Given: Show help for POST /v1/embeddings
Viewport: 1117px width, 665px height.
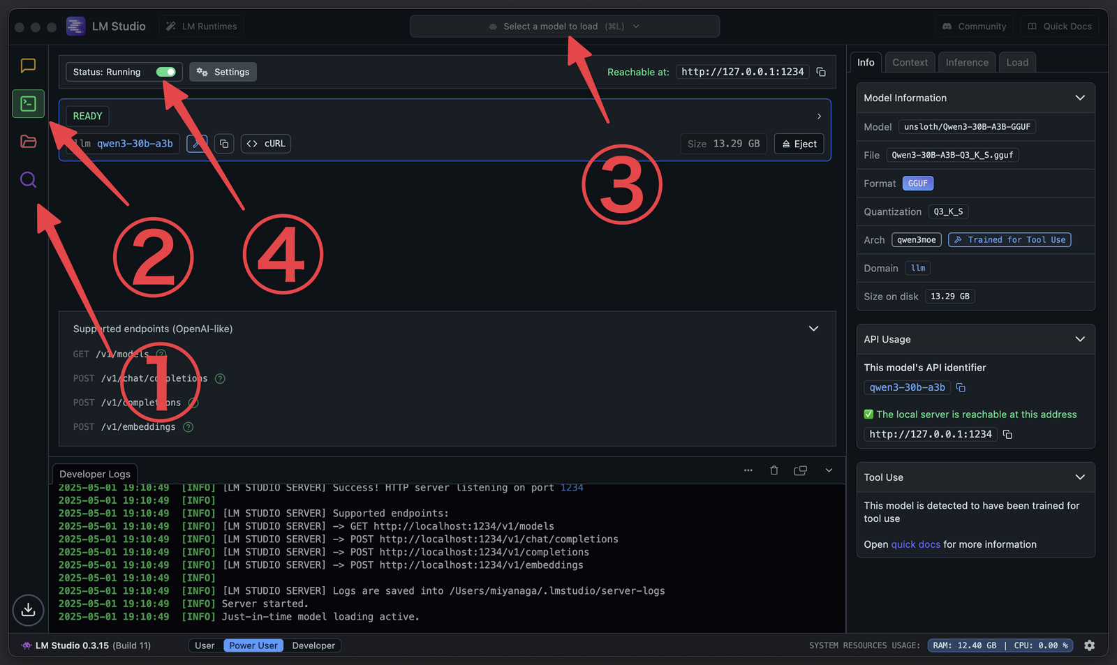Looking at the screenshot, I should pos(188,427).
